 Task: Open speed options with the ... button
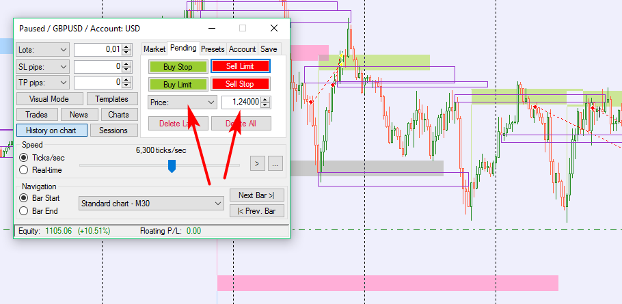(275, 163)
